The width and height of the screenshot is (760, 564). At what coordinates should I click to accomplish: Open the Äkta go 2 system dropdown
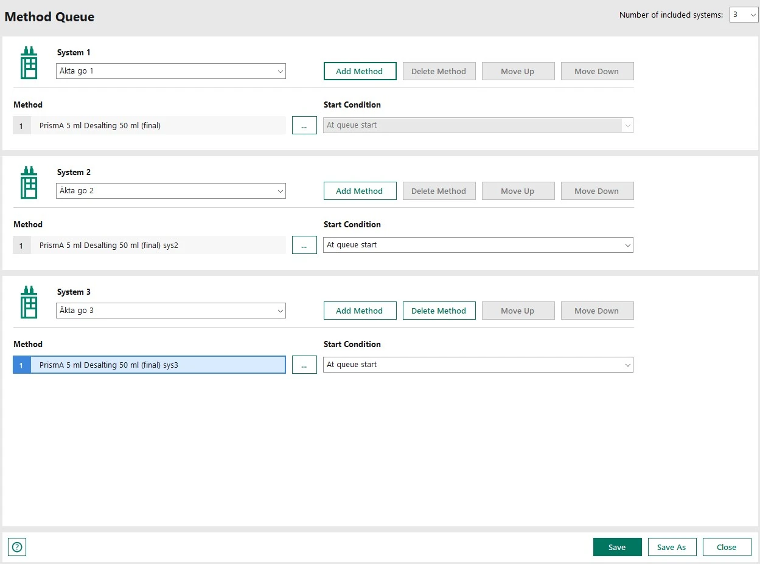pos(171,191)
